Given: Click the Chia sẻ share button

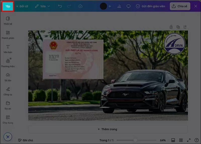Looking at the screenshot, I should click(180, 6).
